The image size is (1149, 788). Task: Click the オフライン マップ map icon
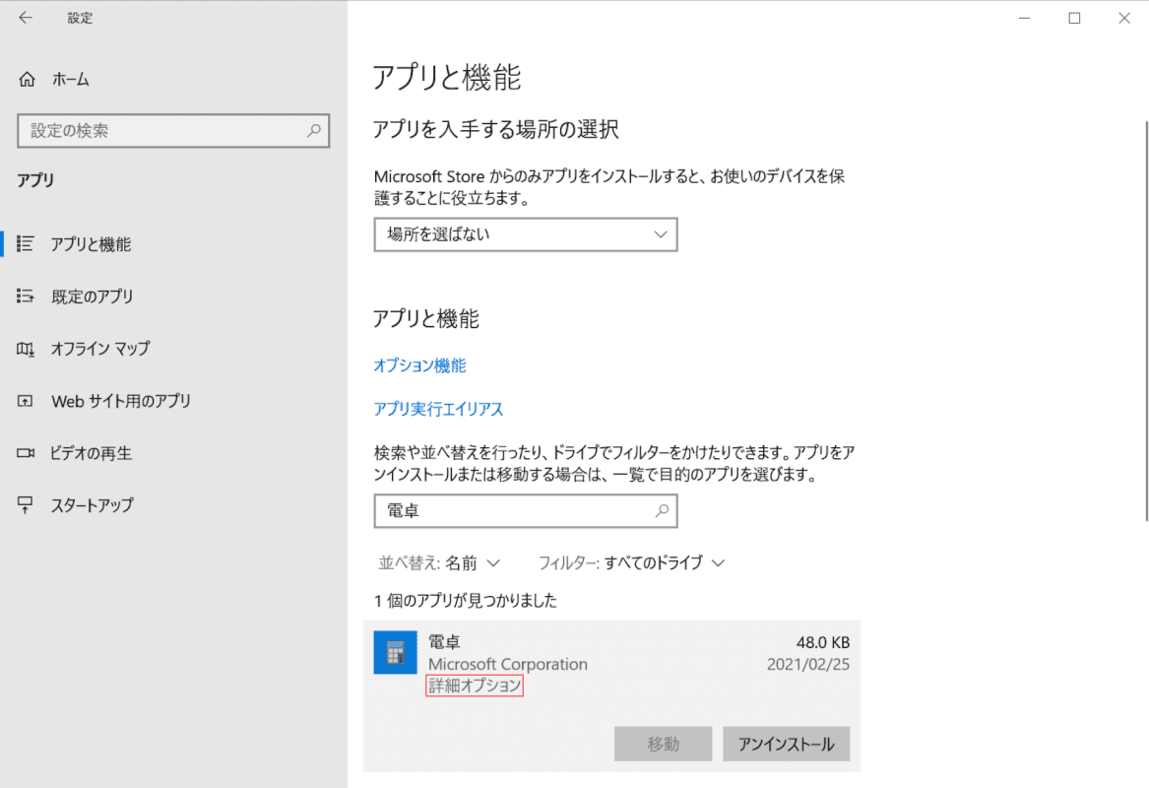pos(26,349)
